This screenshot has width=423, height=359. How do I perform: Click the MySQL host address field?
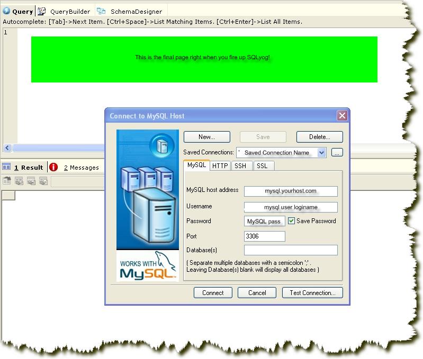[291, 191]
